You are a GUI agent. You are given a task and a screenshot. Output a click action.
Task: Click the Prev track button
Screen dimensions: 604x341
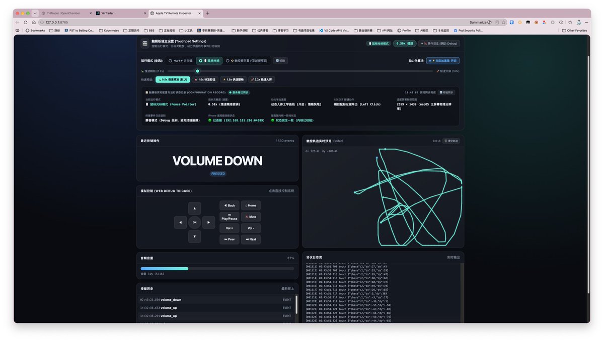point(230,240)
